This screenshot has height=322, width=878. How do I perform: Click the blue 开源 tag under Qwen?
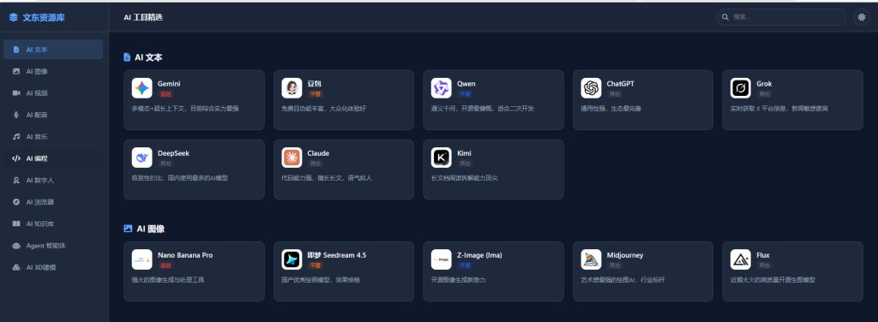[464, 94]
